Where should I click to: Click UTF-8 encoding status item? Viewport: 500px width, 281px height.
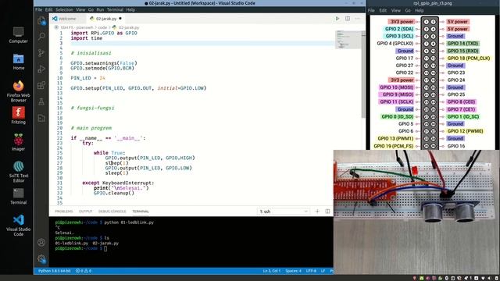311,271
